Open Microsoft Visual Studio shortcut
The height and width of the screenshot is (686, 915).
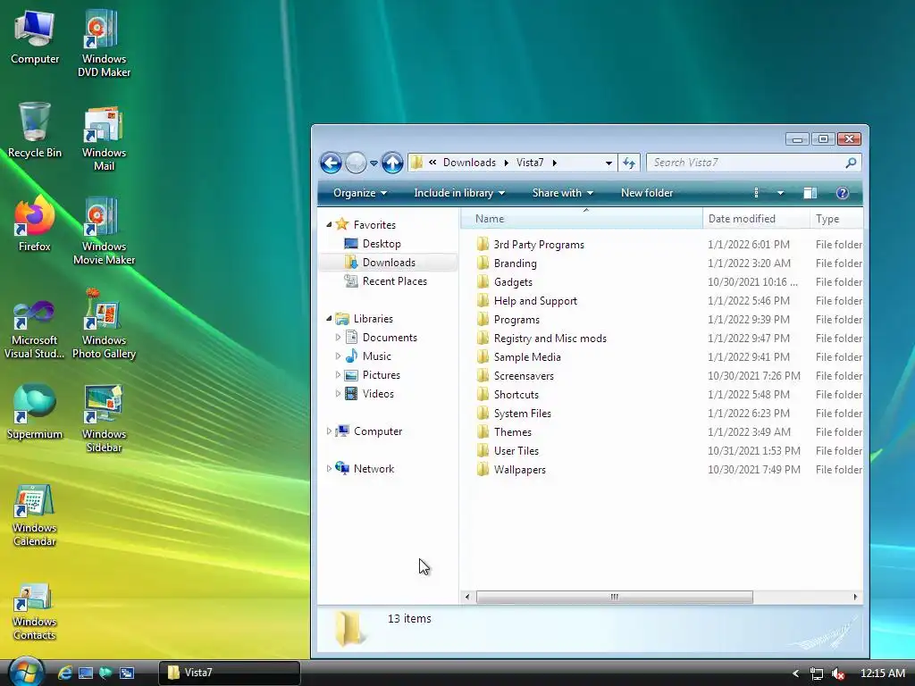pos(35,330)
